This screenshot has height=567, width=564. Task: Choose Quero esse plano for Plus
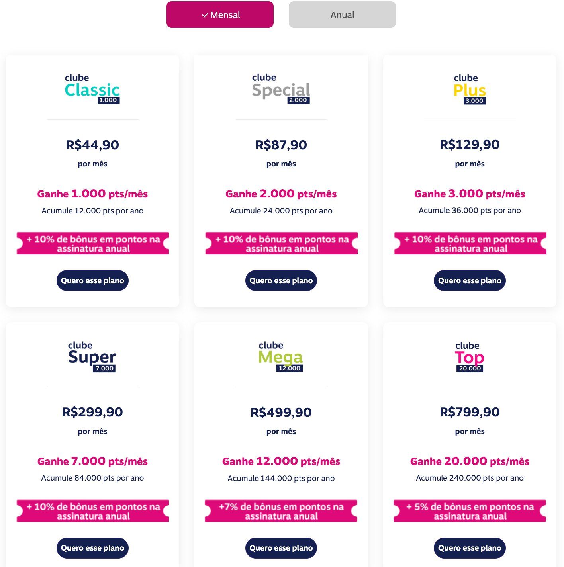[470, 280]
